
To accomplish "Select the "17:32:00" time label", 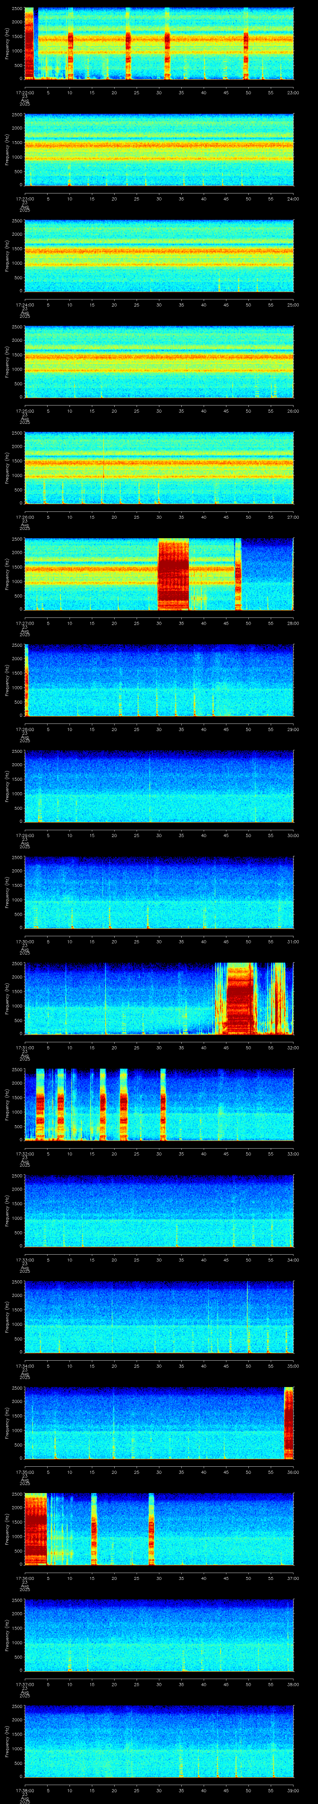I will tap(25, 1154).
